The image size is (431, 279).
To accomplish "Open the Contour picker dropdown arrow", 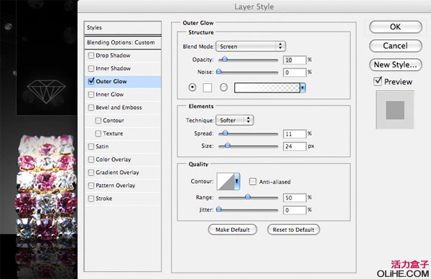I will (236, 181).
